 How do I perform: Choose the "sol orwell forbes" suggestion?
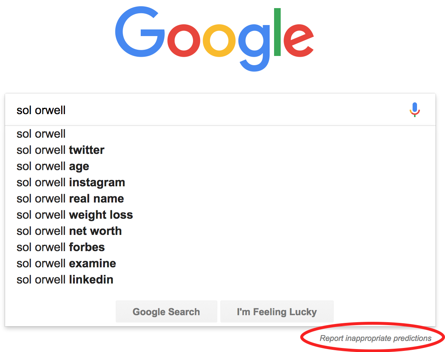[x=220, y=247]
